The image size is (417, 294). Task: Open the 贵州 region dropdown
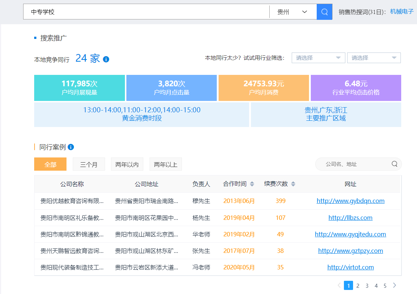tap(292, 12)
